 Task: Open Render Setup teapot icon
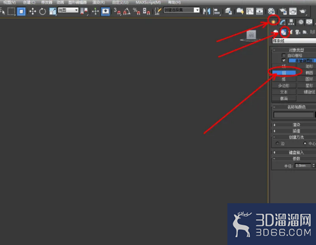(283, 11)
